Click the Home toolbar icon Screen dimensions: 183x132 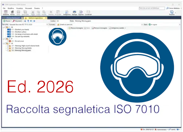tap(12, 12)
